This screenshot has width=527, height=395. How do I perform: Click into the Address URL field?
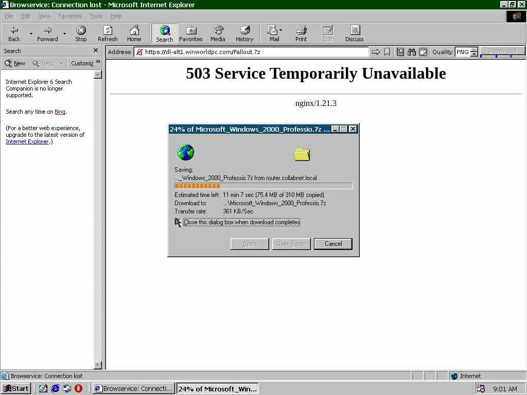[251, 52]
